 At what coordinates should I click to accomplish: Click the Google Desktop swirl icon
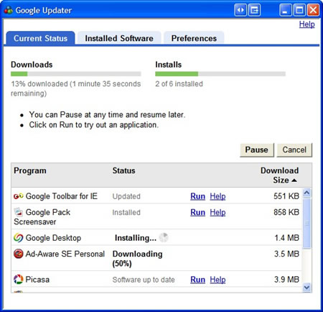click(x=19, y=238)
